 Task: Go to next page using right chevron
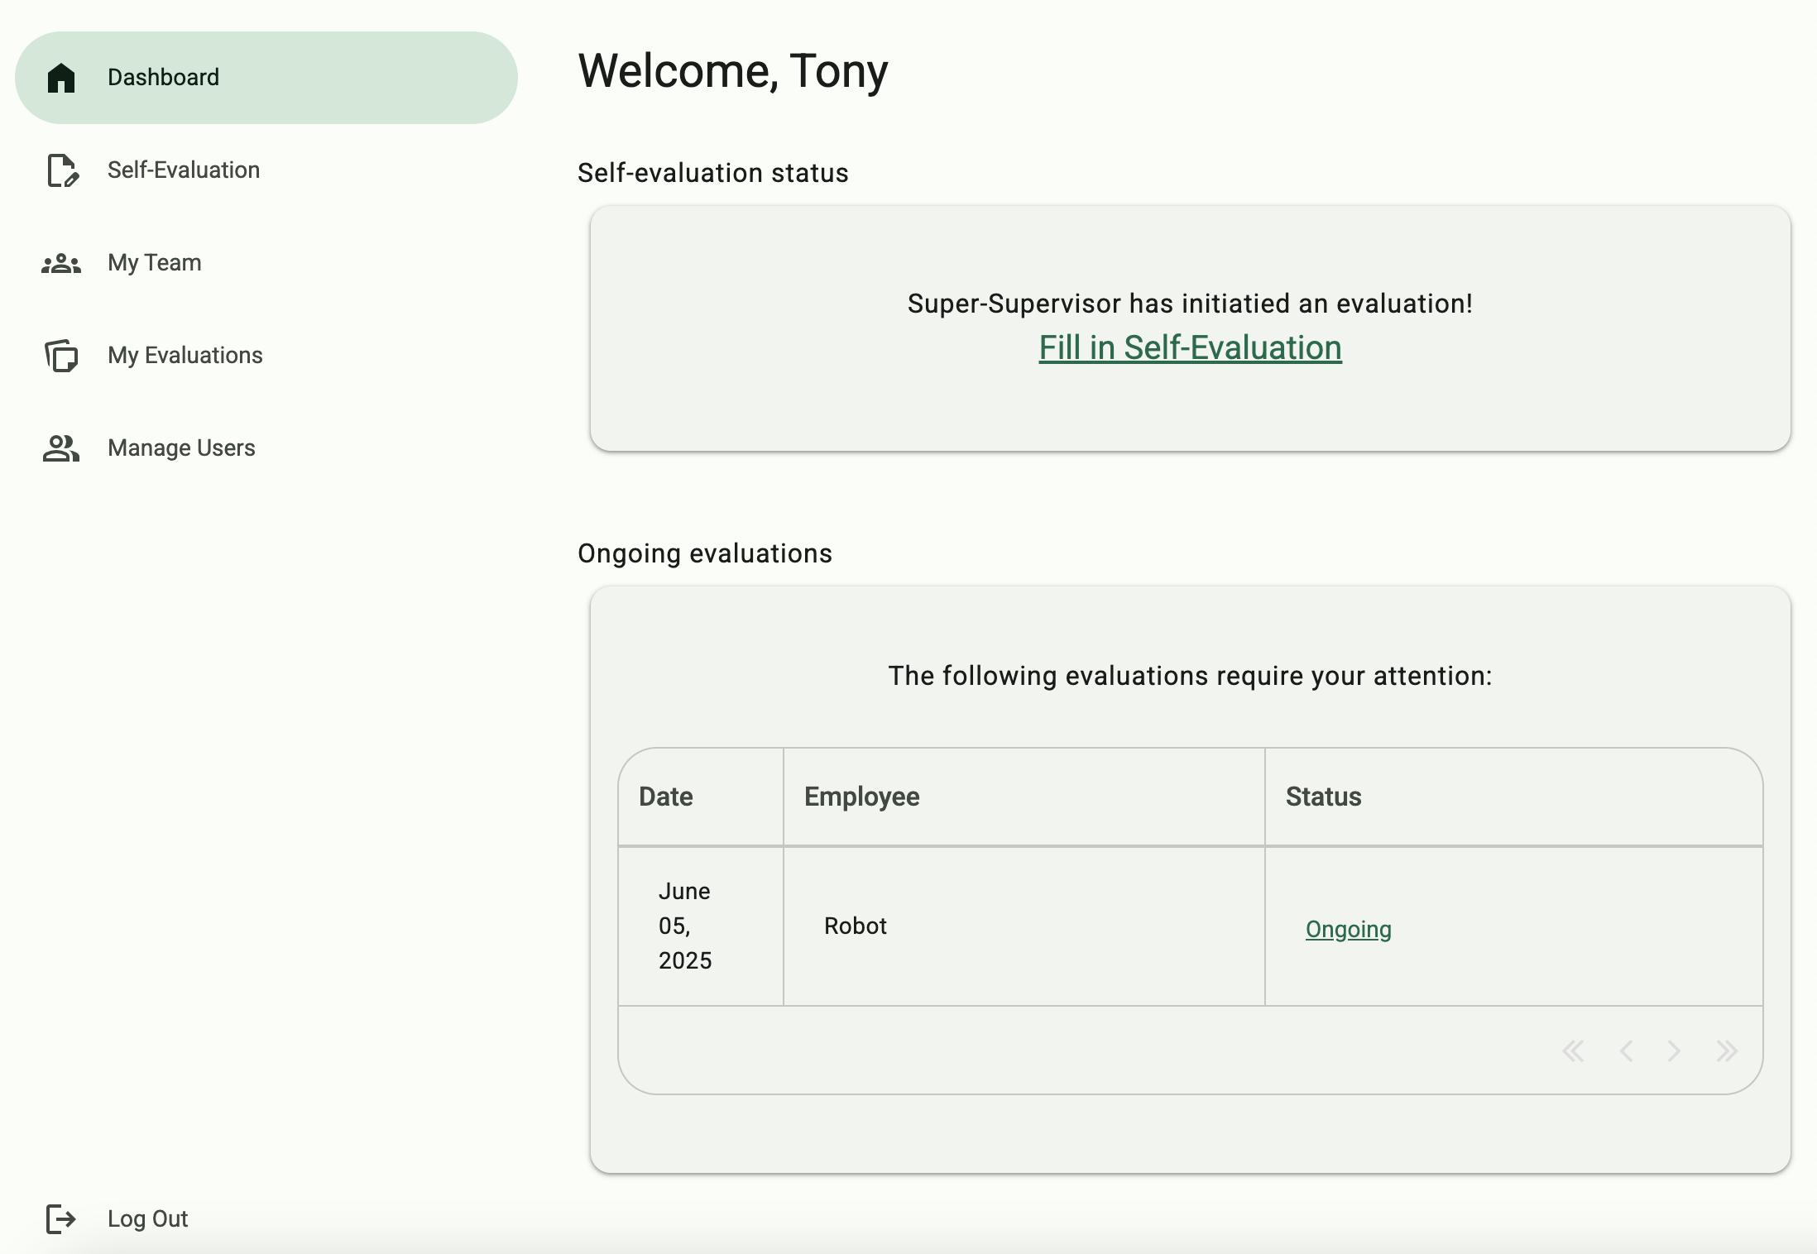click(1675, 1051)
